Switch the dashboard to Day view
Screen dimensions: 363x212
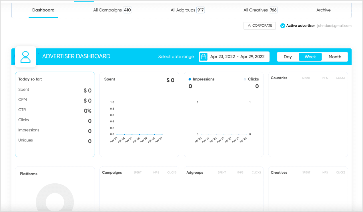(x=288, y=56)
